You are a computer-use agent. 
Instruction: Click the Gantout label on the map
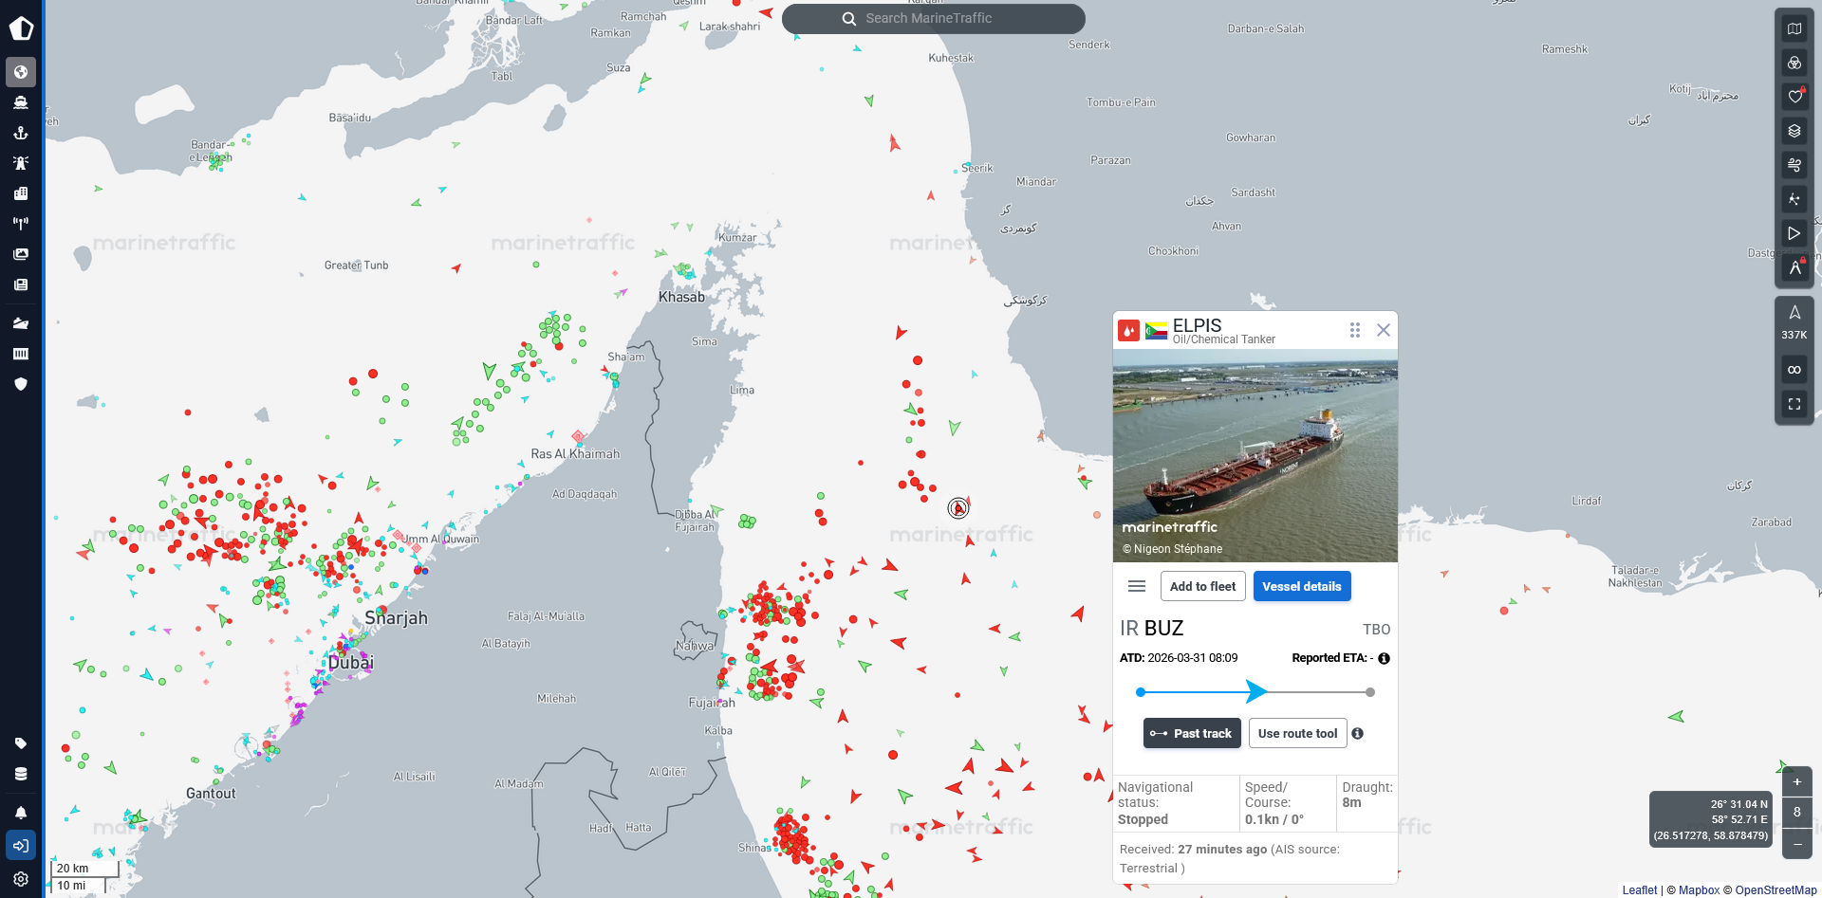pos(211,793)
